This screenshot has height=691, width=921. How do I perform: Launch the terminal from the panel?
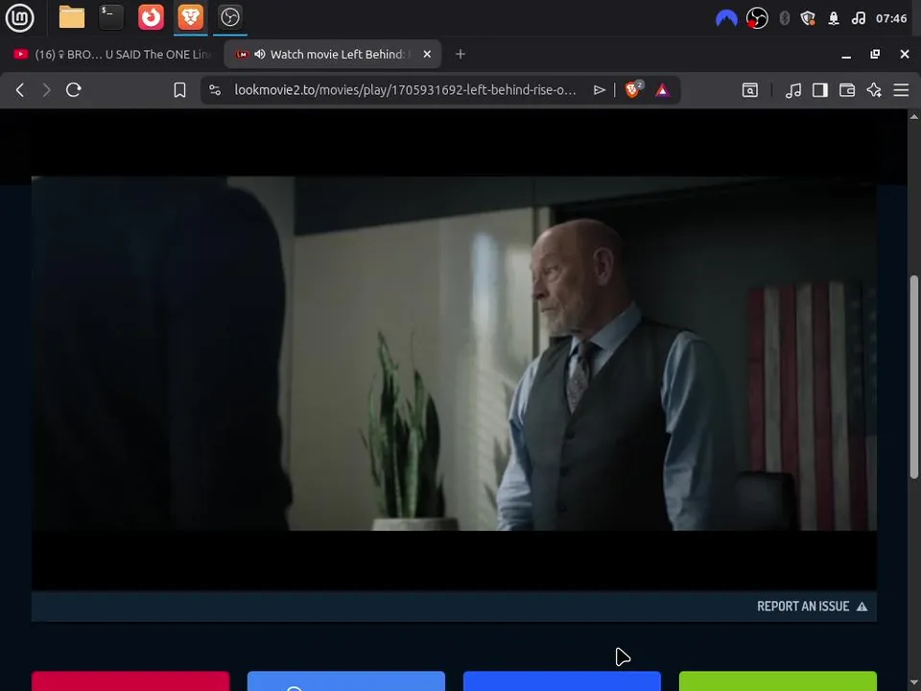coord(111,17)
